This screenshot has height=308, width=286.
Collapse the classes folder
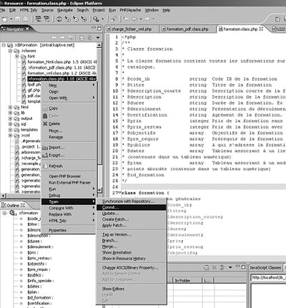click(x=10, y=51)
